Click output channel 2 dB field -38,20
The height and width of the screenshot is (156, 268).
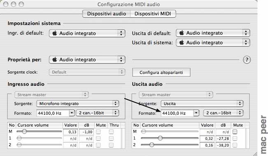click(223, 145)
